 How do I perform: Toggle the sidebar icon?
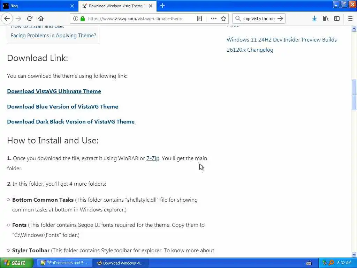[x=337, y=19]
